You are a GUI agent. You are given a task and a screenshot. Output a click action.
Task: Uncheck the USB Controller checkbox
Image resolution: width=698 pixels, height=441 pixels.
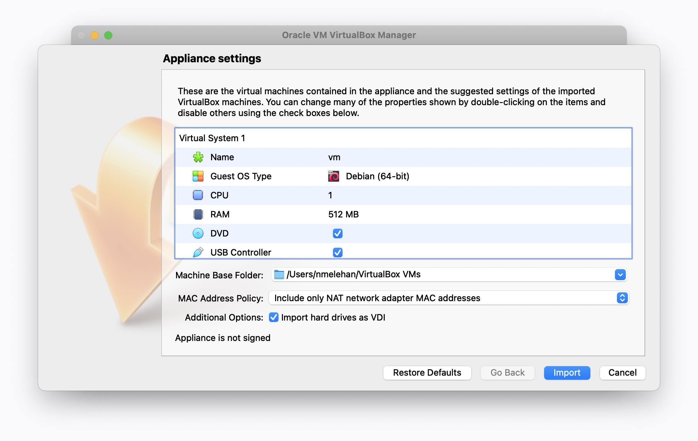(x=337, y=252)
